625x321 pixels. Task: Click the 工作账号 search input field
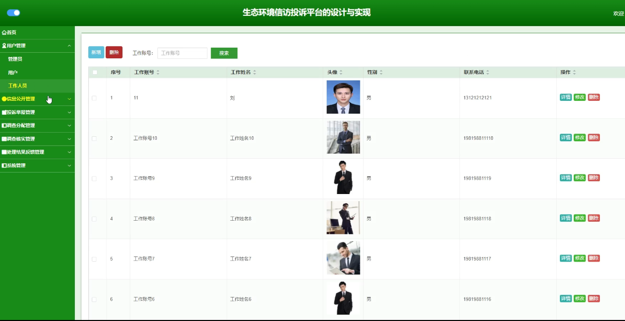pos(182,53)
